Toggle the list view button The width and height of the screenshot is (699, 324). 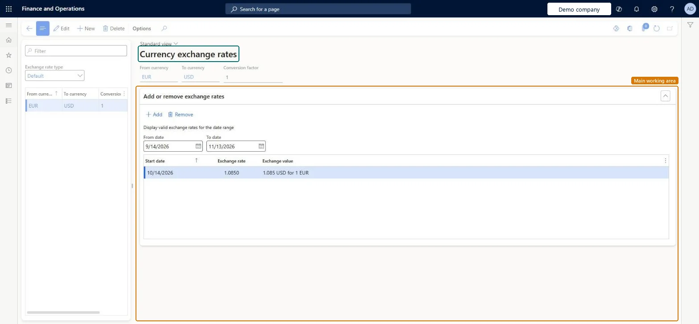click(43, 29)
